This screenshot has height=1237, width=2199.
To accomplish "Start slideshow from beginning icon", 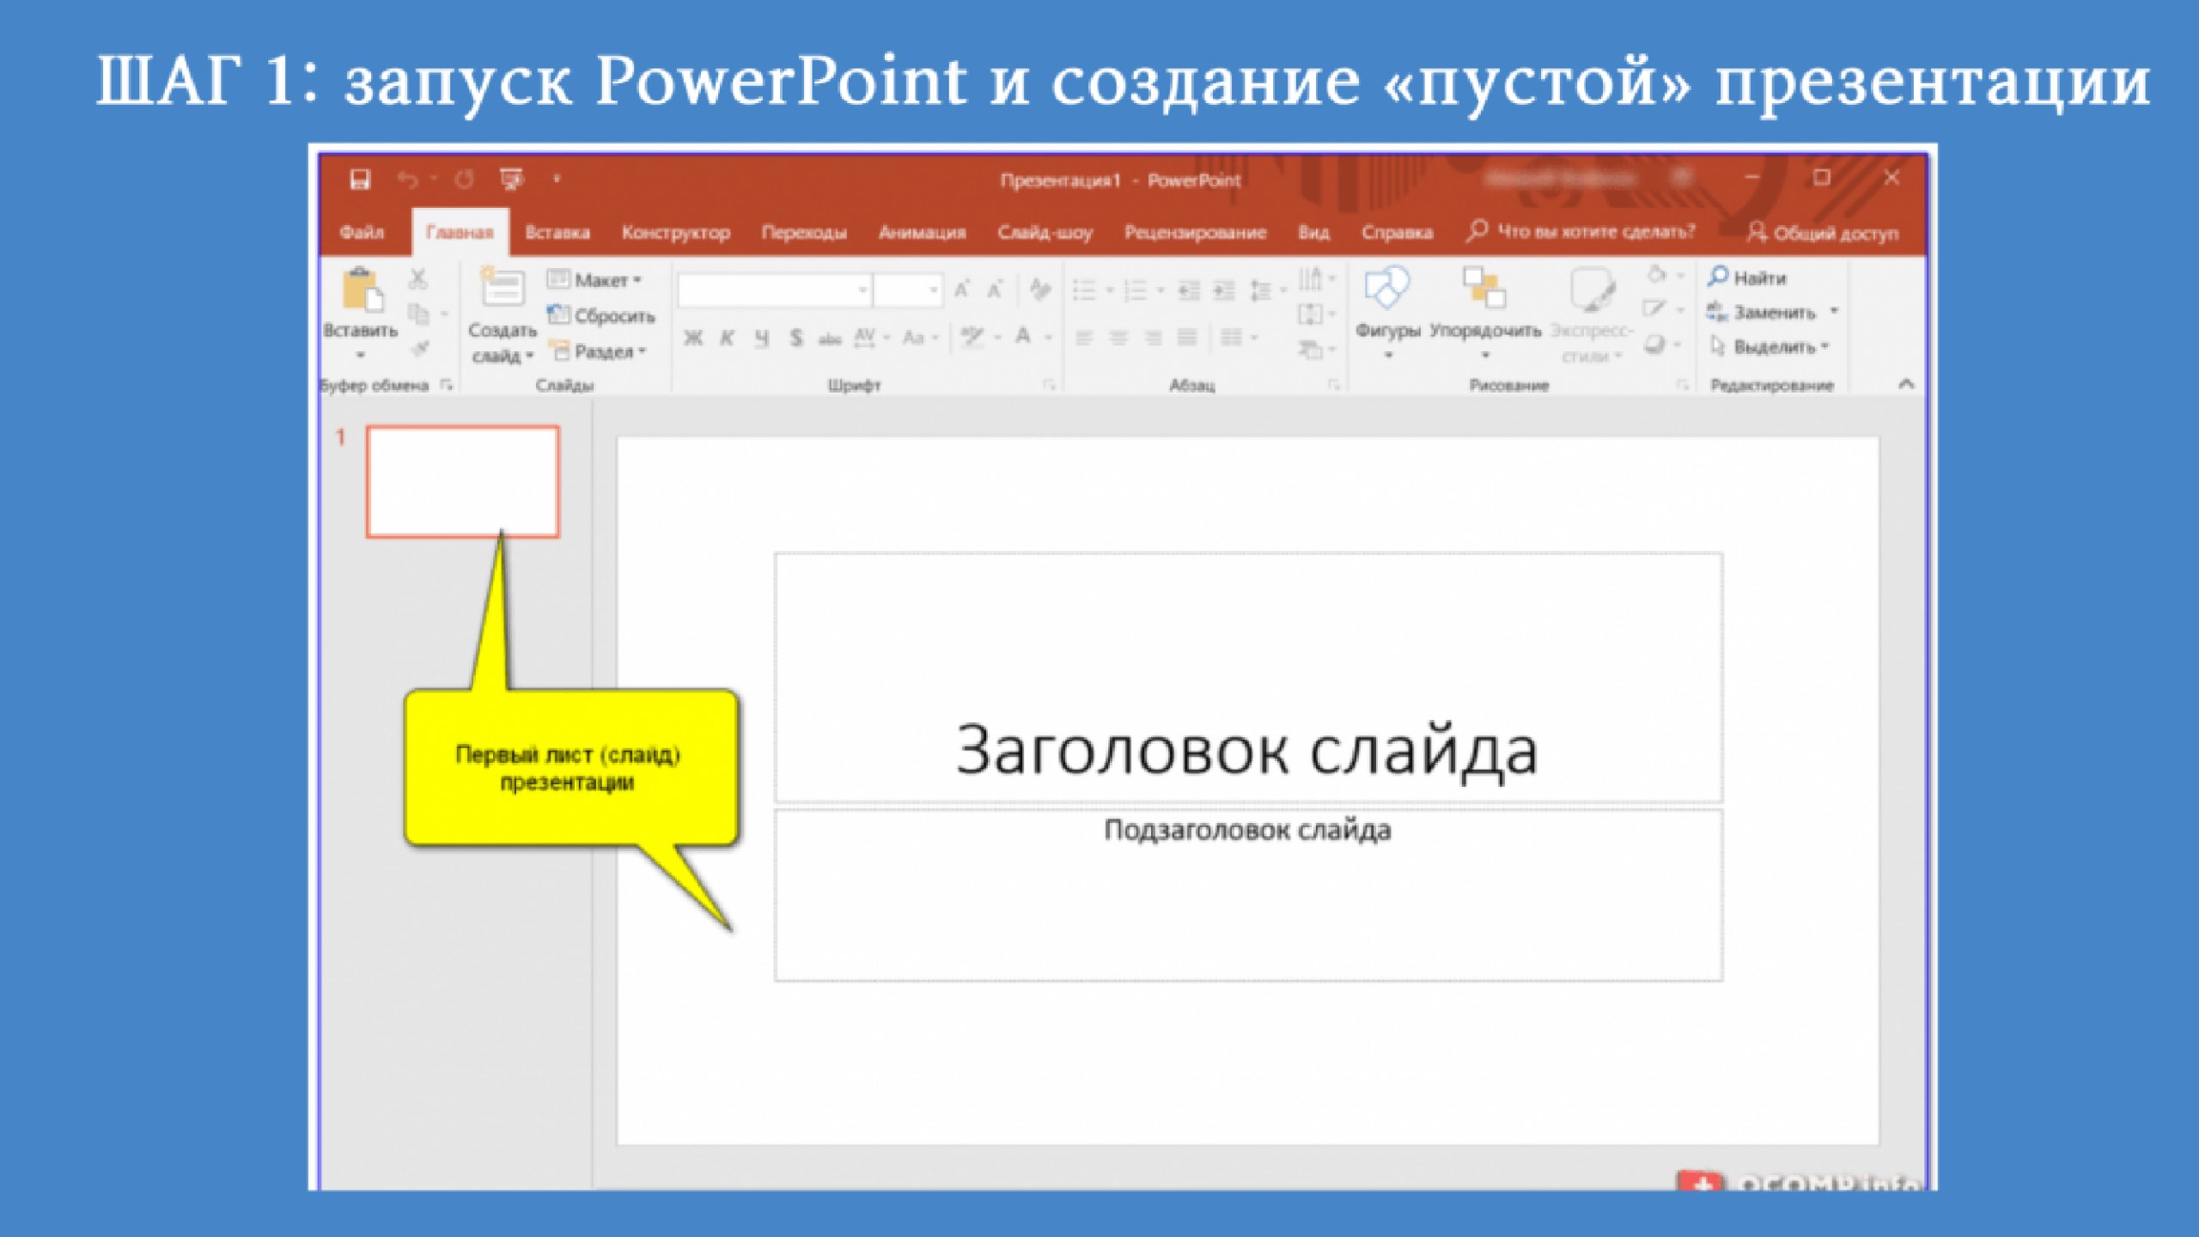I will click(x=512, y=179).
